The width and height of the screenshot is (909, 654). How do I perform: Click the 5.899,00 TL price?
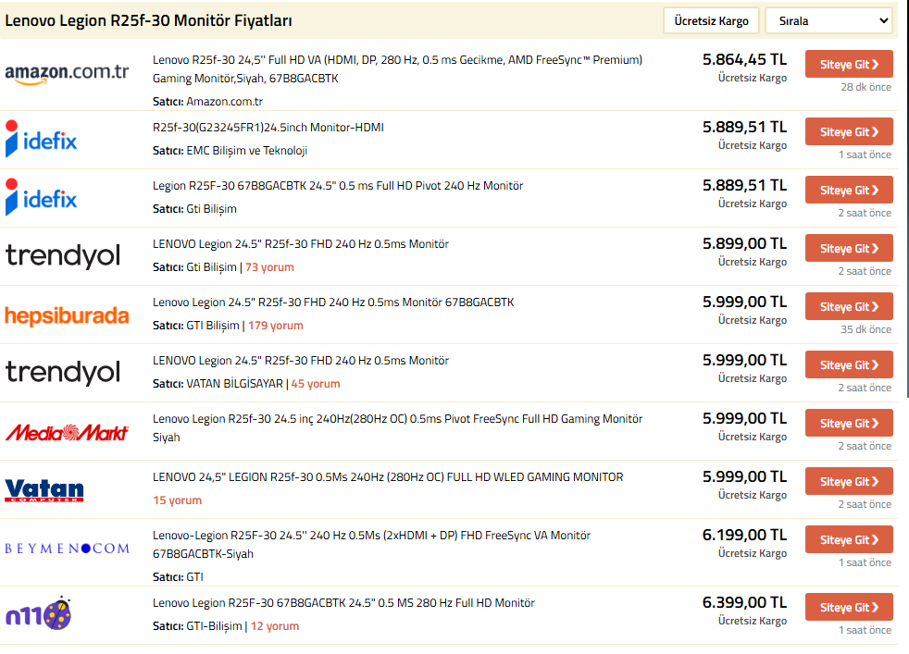tap(744, 244)
